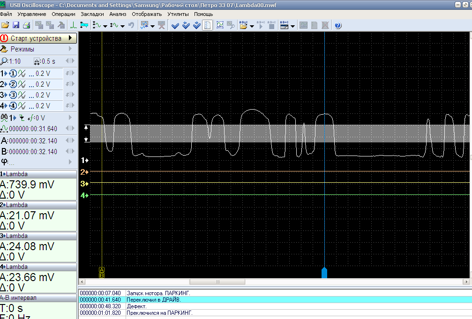Click the printer icon in the toolbar

pyautogui.click(x=27, y=25)
